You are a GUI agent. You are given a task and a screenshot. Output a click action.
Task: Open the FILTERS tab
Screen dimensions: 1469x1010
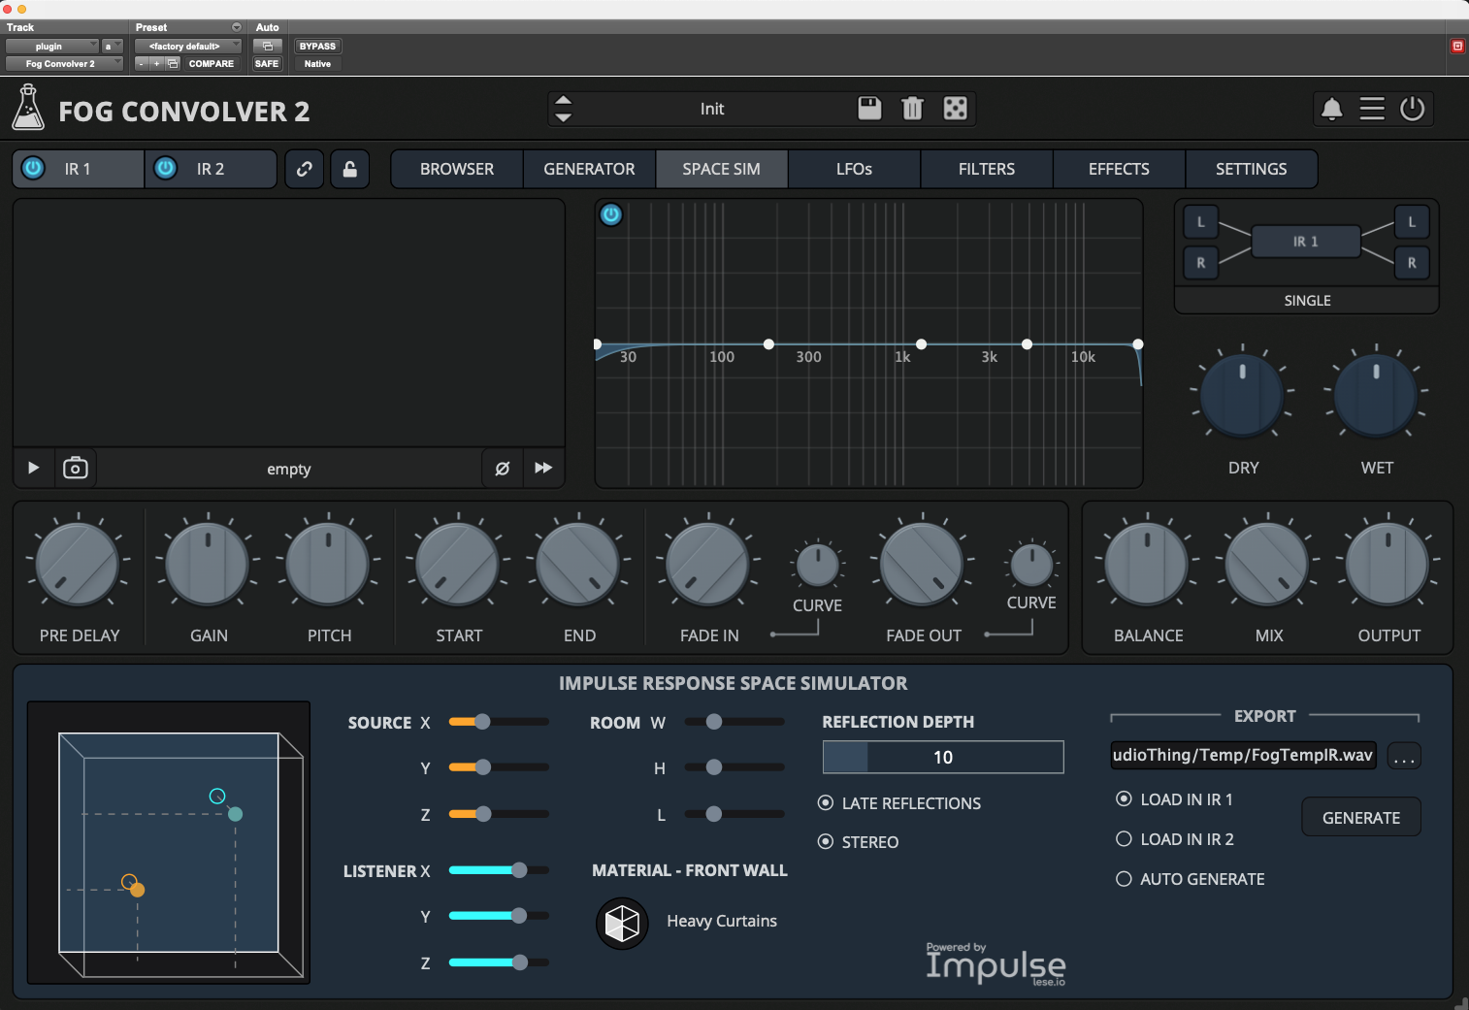point(987,169)
